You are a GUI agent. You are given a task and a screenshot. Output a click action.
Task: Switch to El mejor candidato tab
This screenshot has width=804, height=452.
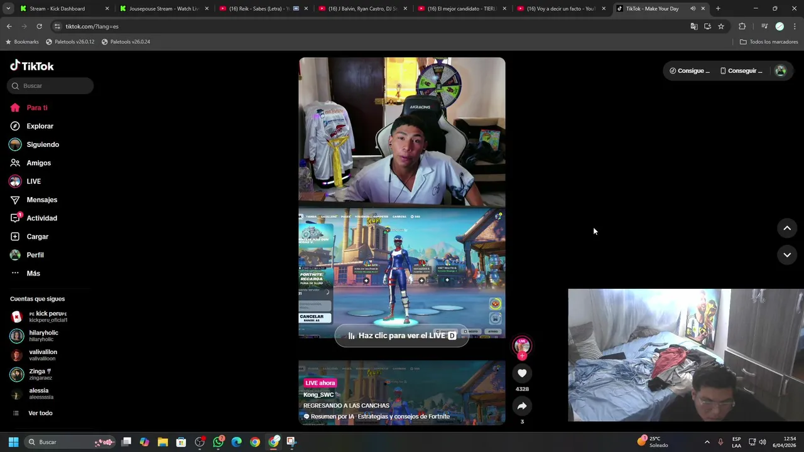461,9
